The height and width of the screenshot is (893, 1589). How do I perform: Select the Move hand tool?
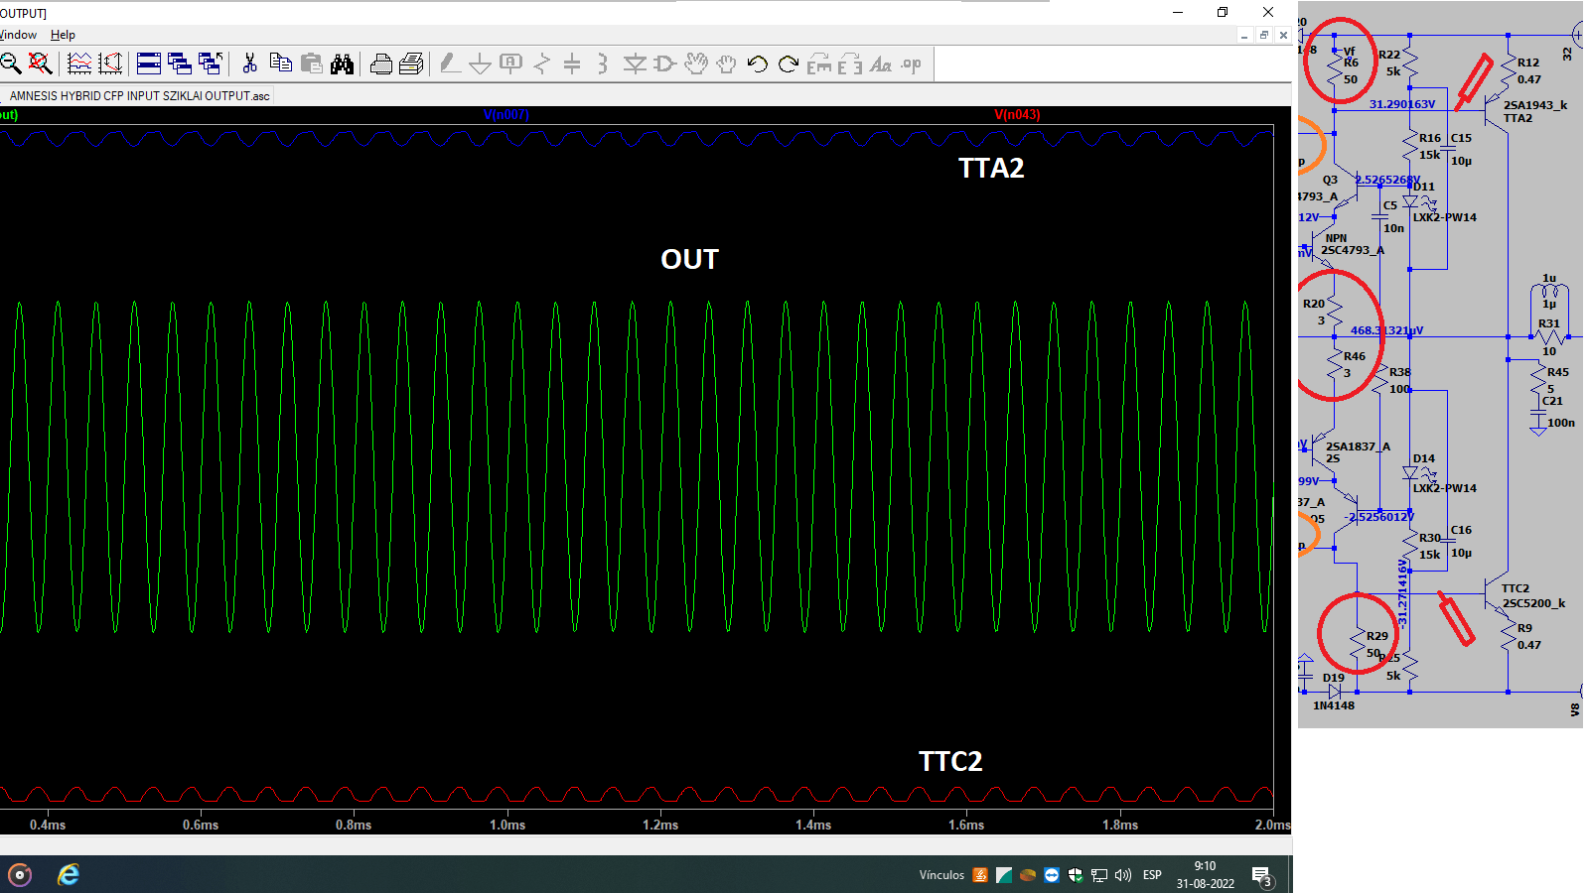coord(696,64)
